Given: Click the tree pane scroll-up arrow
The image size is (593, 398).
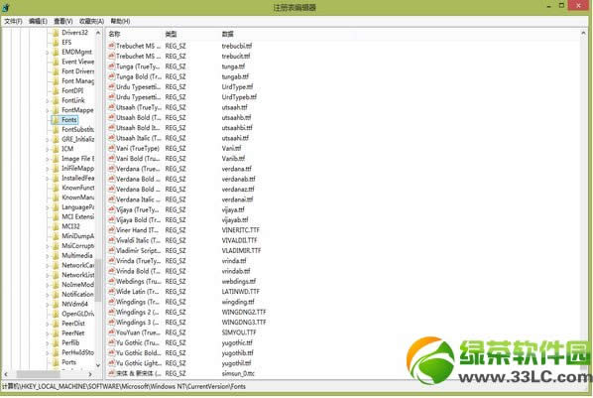Looking at the screenshot, I should (98, 33).
